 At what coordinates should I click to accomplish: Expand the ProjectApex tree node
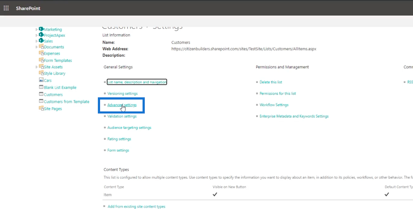point(37,35)
